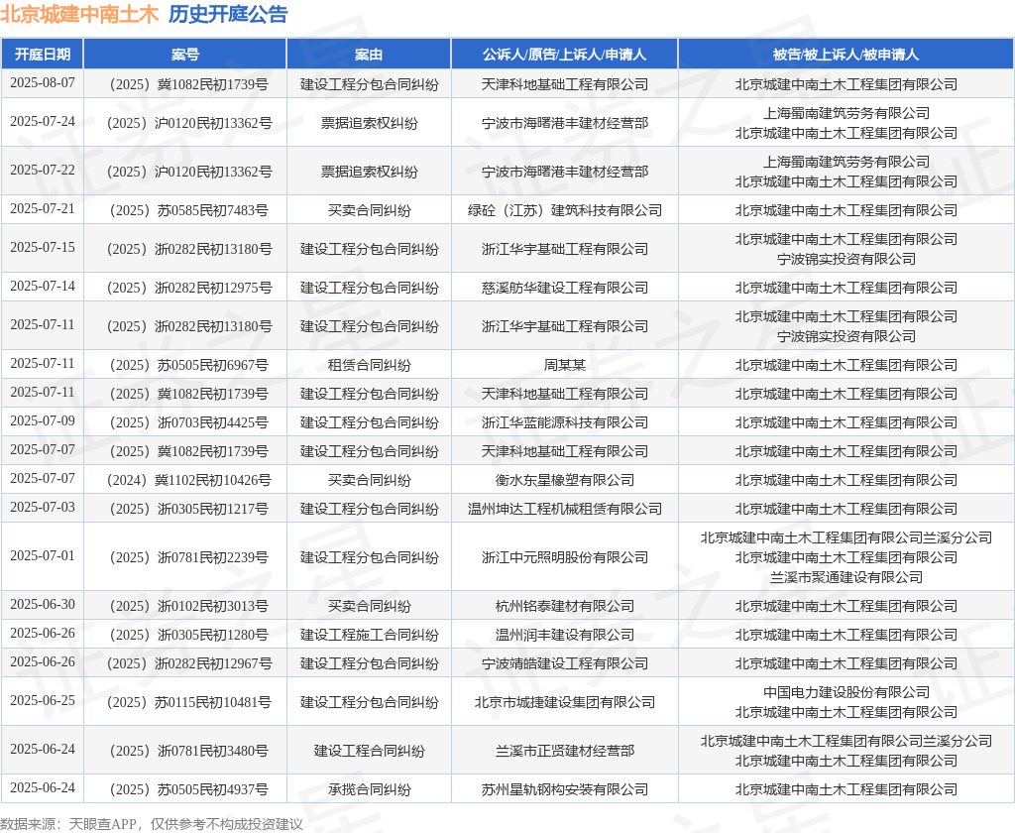This screenshot has height=833, width=1015.
Task: Select the date cell 2025-08-07
Action: coord(43,83)
